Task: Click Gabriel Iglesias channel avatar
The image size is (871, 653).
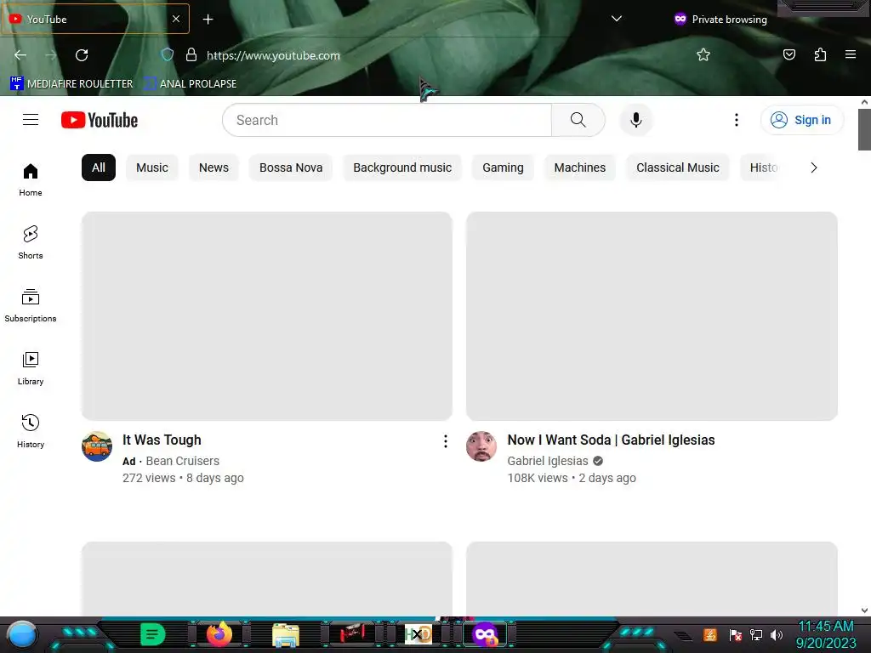Action: click(x=481, y=446)
